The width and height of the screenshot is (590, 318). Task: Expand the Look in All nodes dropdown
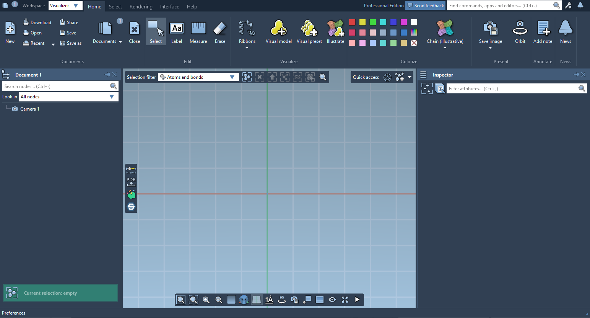click(x=68, y=97)
